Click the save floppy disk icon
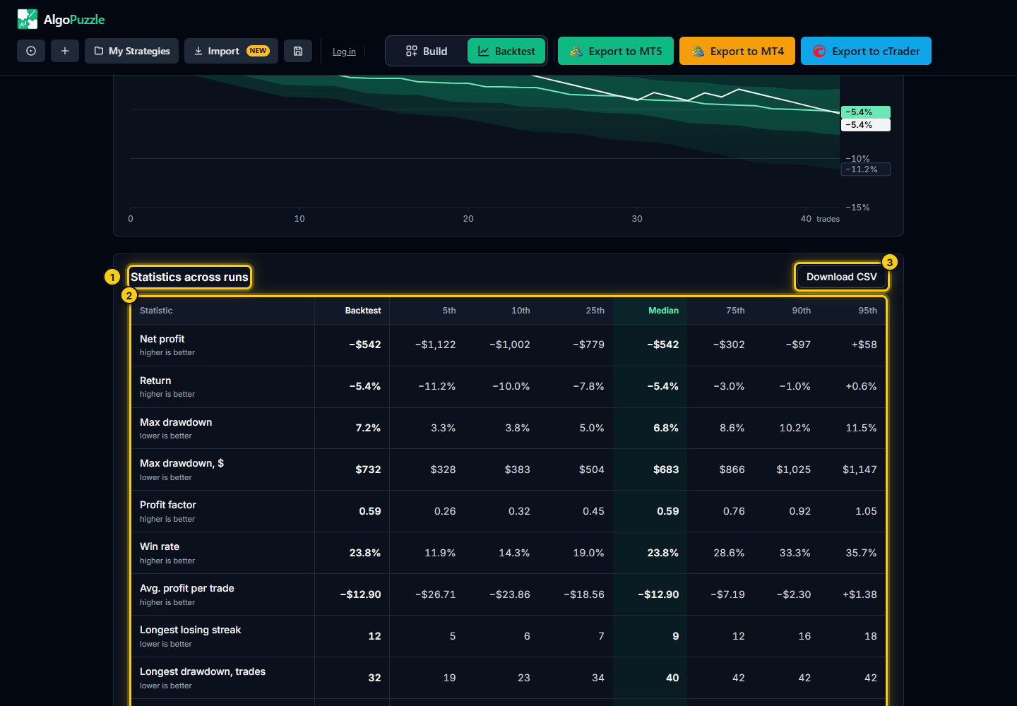The image size is (1017, 706). point(298,51)
